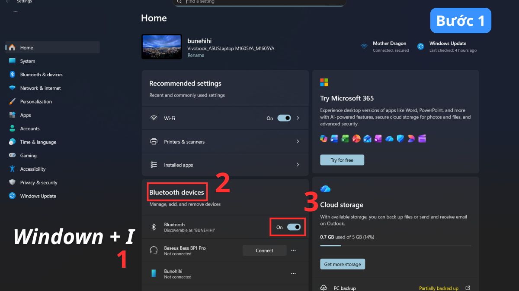The image size is (519, 291).
Task: Open Windows Update status, last checked 4 hours ago
Action: 447,47
